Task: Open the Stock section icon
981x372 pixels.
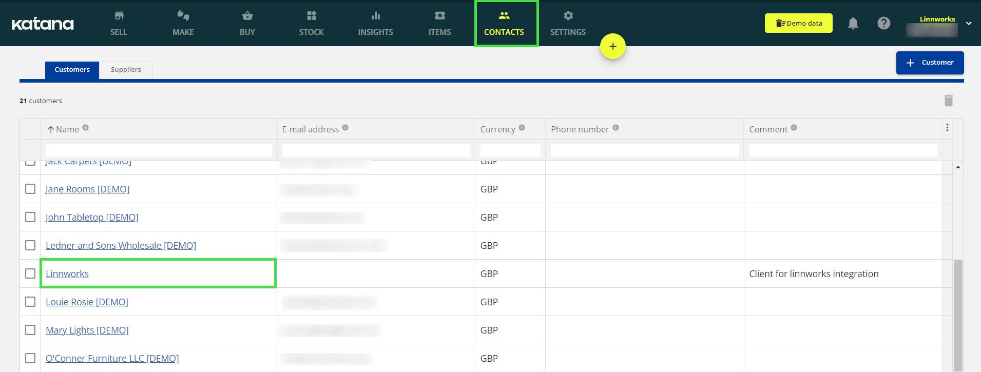Action: click(x=311, y=16)
